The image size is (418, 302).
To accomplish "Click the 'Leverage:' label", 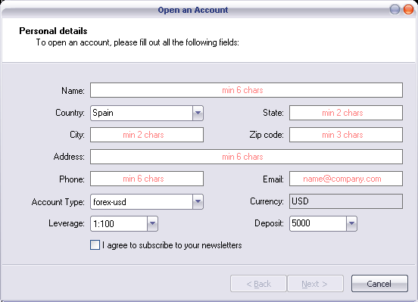I will click(67, 223).
